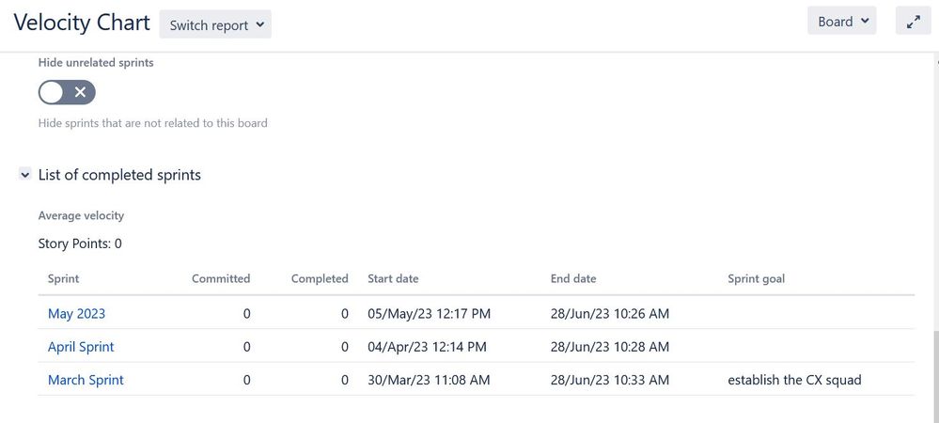Select the start date 04/Apr/23 12:14 PM

[x=427, y=347]
